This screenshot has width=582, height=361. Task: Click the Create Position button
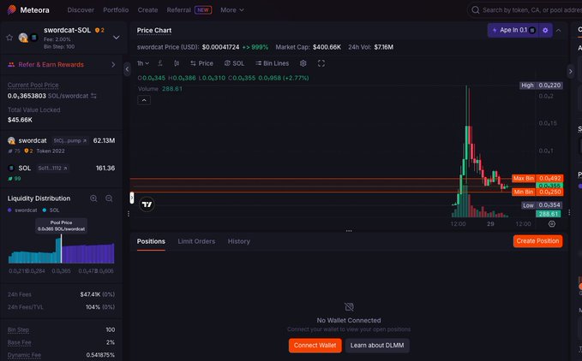537,241
